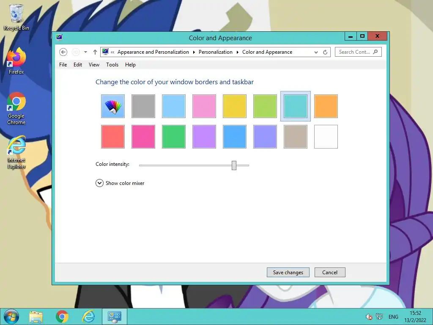Image resolution: width=433 pixels, height=325 pixels.
Task: Click the window title bar system icon
Action: [x=59, y=37]
